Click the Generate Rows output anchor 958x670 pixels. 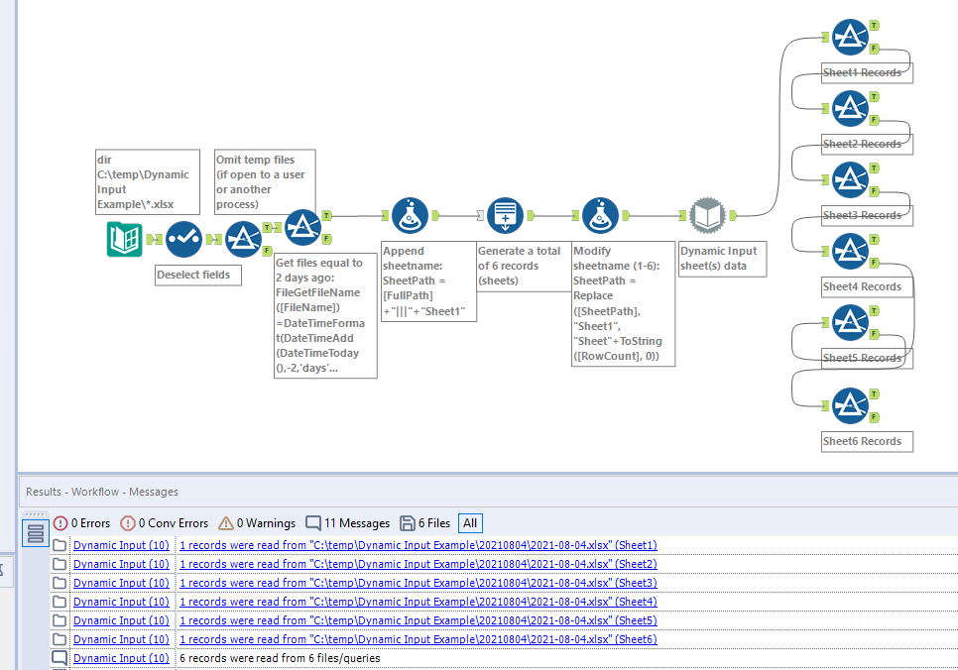(x=531, y=215)
